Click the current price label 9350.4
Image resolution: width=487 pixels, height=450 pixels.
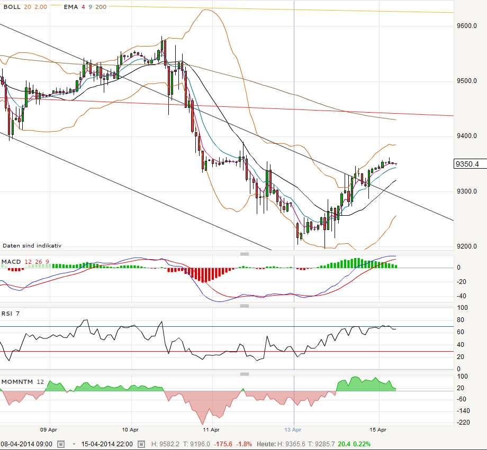coord(470,164)
